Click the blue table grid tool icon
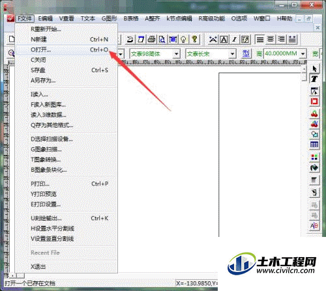Viewport: 326px width, 291px height. tap(314, 145)
